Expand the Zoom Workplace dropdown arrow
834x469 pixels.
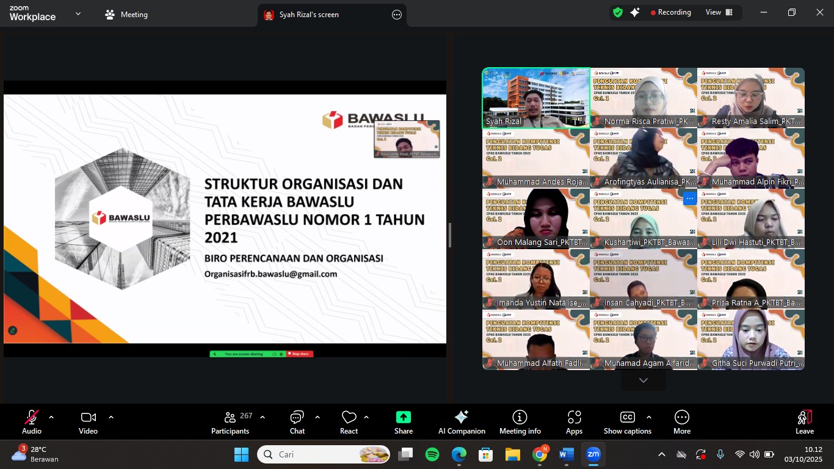pyautogui.click(x=78, y=13)
